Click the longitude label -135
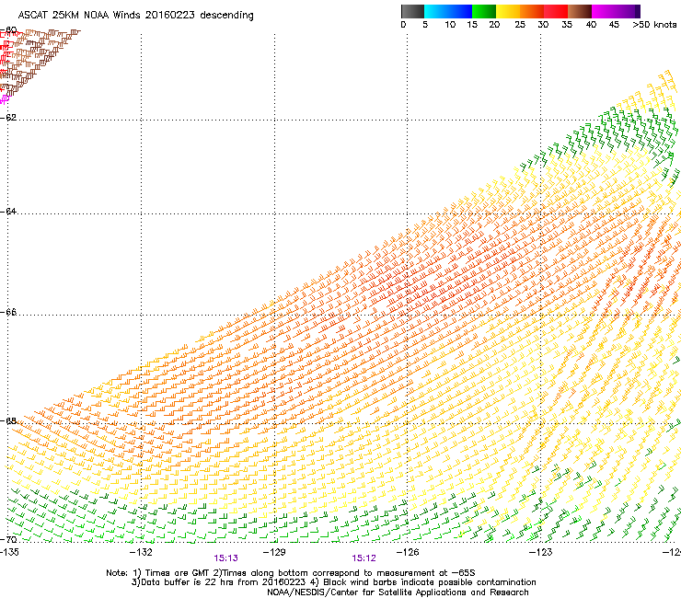 pyautogui.click(x=9, y=552)
